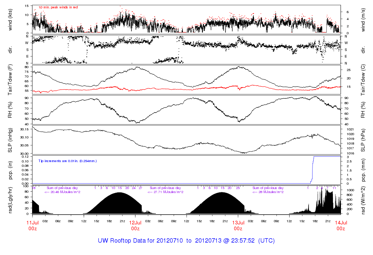This screenshot has height=255, width=373.
Task: Click the rad (W/m^2) axis label
Action: pos(363,200)
